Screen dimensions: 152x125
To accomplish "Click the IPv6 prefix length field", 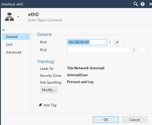I will (x=143, y=50).
